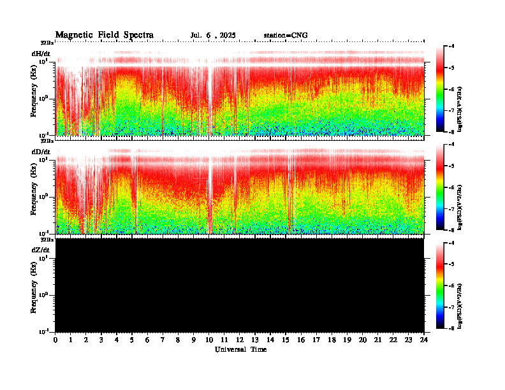Click the '-6' value on dZ/dt color scale

[452, 285]
